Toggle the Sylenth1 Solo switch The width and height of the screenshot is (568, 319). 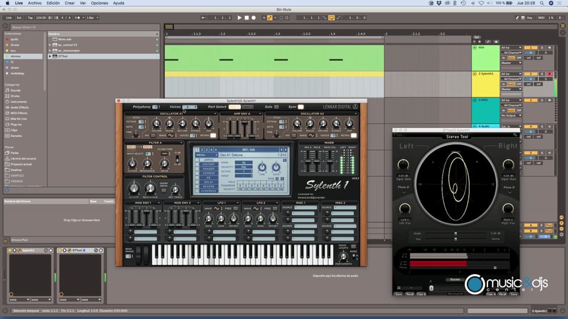276,107
